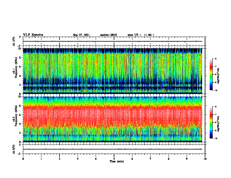Click the ch.1 voltage waveform trace
Image resolution: width=231 pixels, height=178 pixels.
click(113, 41)
